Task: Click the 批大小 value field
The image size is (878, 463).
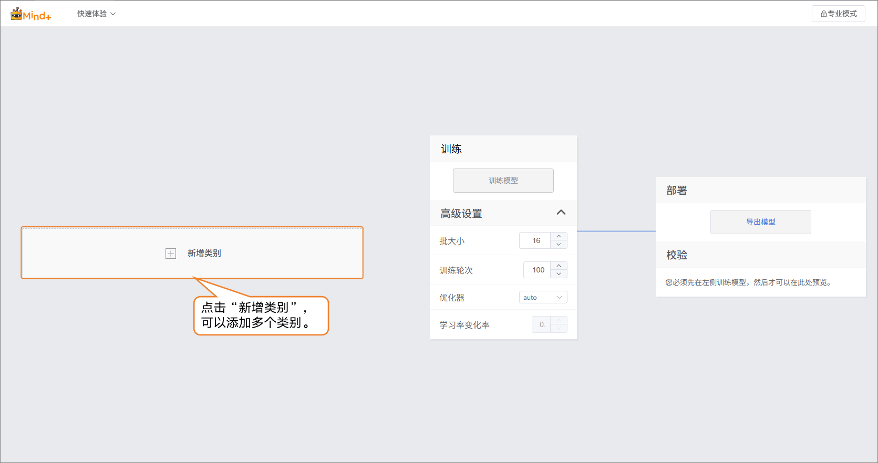Action: click(x=535, y=240)
